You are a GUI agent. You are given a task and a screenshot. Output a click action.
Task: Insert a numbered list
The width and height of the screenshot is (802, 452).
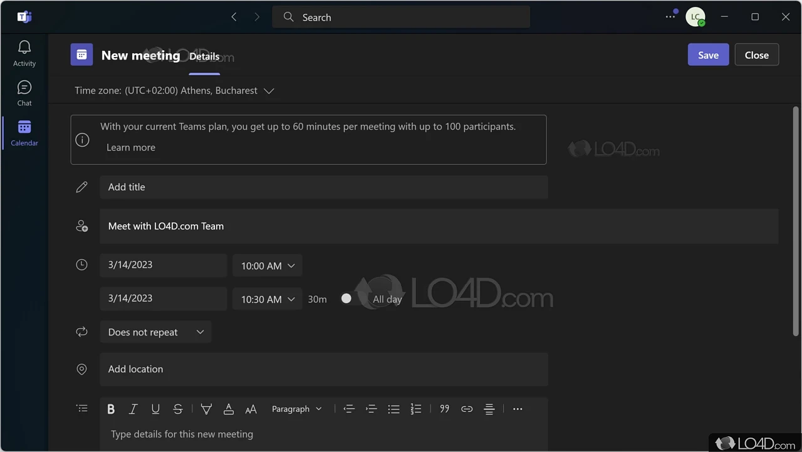click(x=416, y=409)
